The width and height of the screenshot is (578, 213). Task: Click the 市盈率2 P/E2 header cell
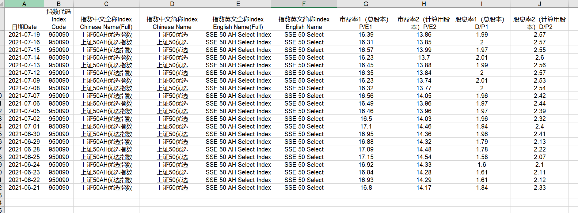pyautogui.click(x=424, y=19)
